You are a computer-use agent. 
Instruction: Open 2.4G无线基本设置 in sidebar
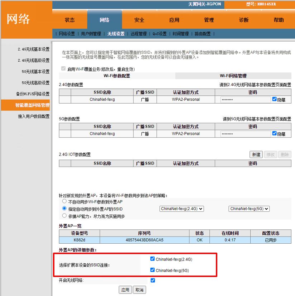[34, 49]
